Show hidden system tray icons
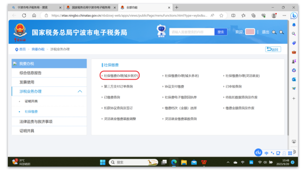Screen dimensions: 304x173 point(228,162)
